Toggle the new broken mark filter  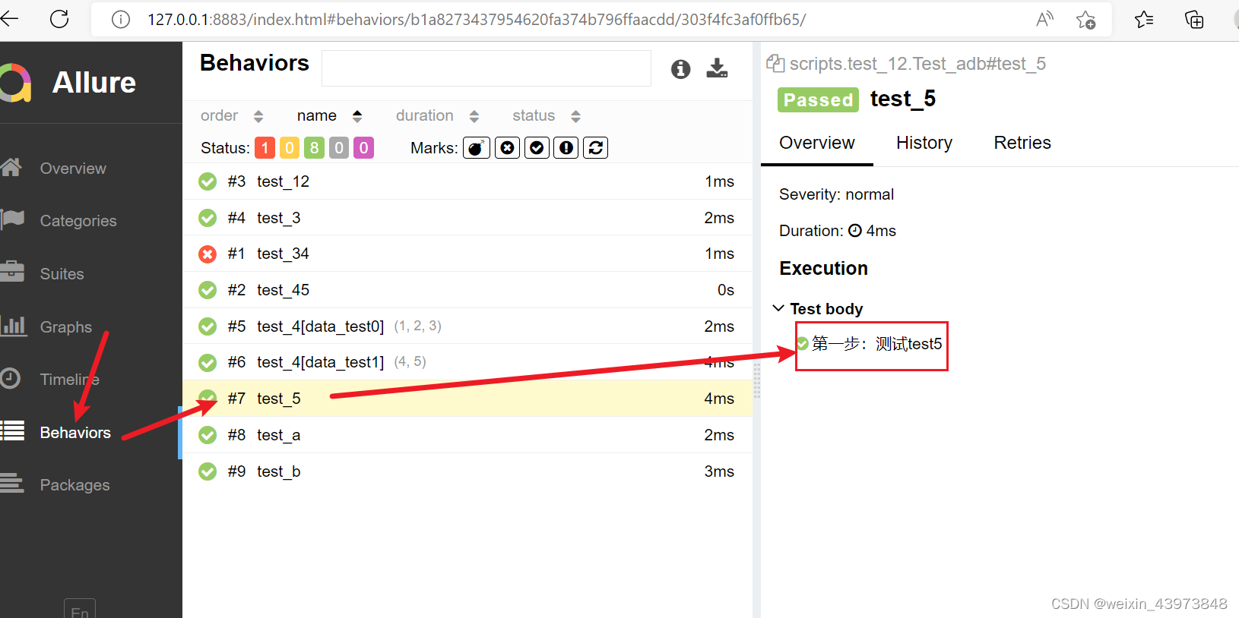[x=566, y=147]
